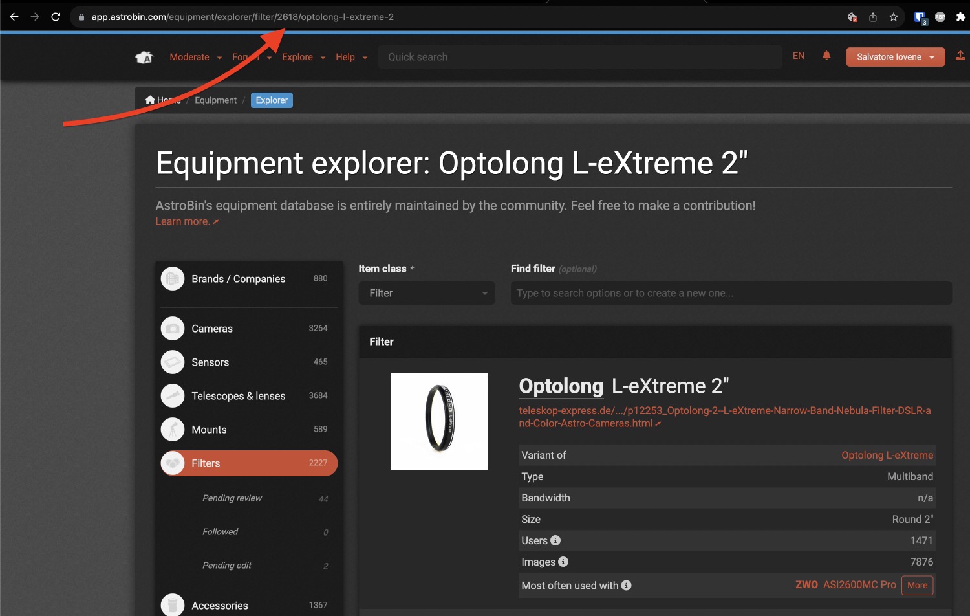Click the AstroBin logo icon
970x616 pixels.
(144, 58)
